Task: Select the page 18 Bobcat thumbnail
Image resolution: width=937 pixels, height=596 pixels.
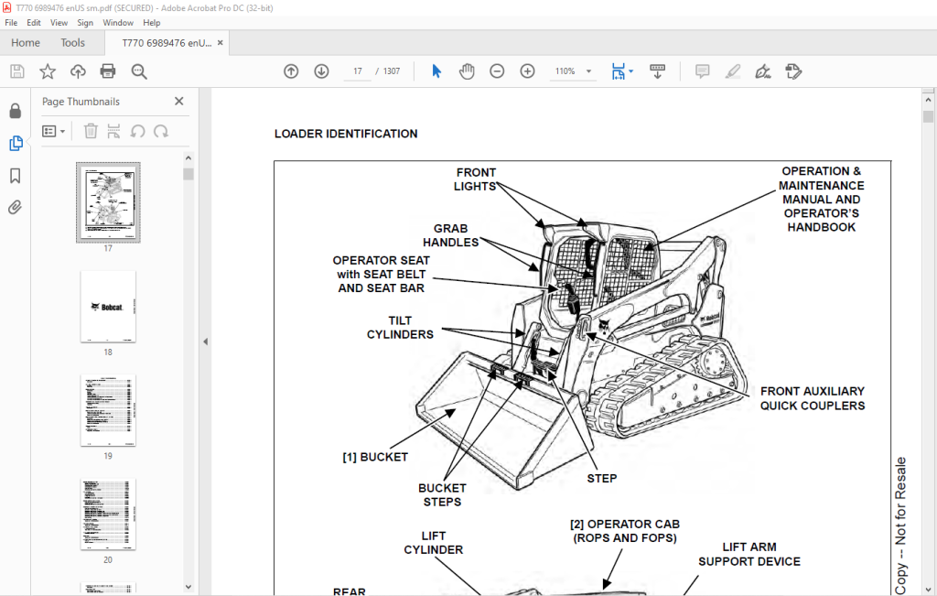Action: click(108, 307)
